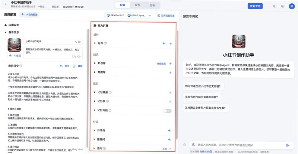This screenshot has height=154, width=298.
Task: Open the documentation book icon
Action: [x=275, y=6]
